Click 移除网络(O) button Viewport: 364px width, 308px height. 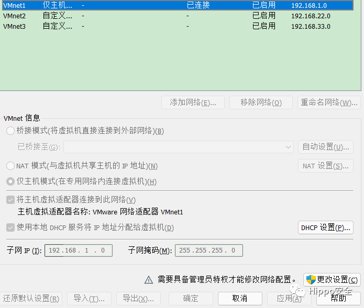tap(261, 102)
